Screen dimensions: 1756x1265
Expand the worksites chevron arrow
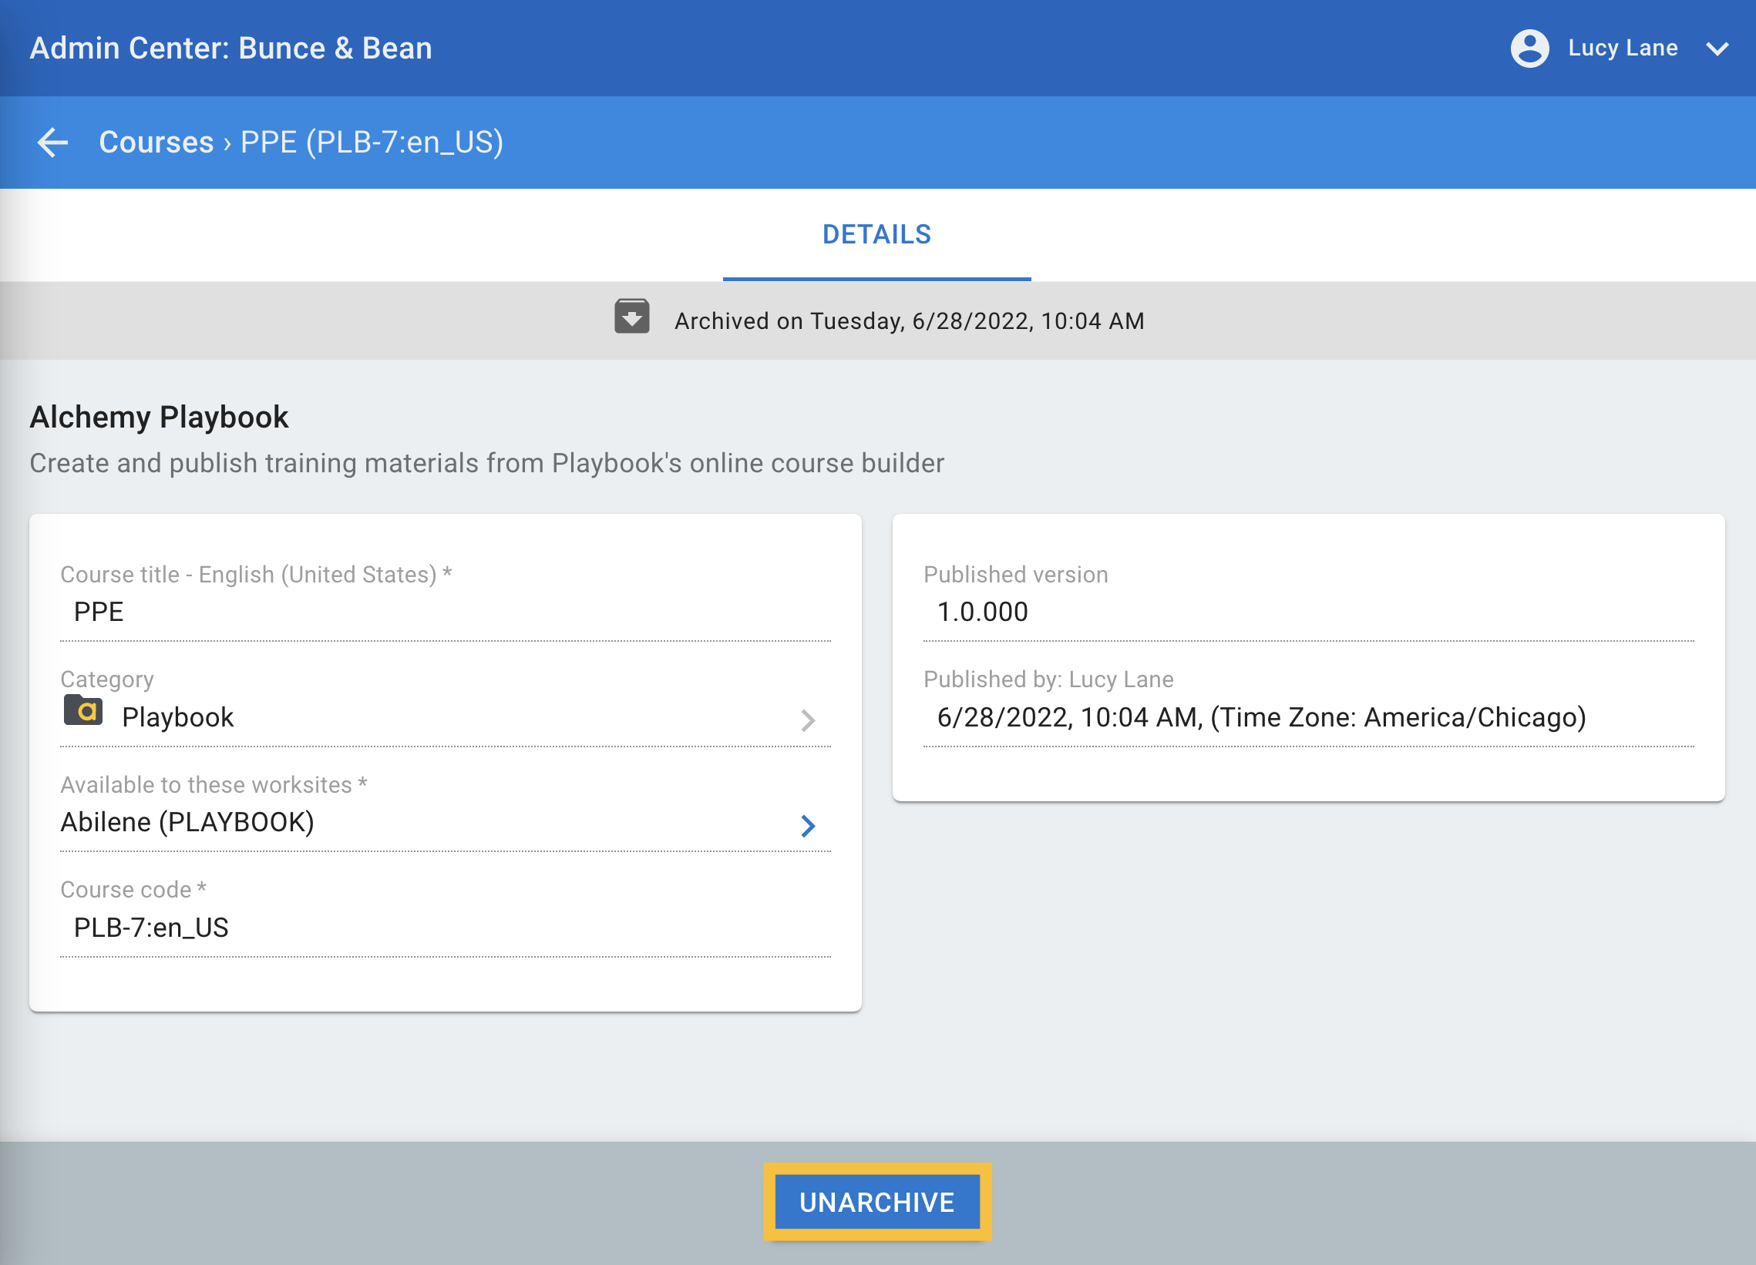coord(808,826)
